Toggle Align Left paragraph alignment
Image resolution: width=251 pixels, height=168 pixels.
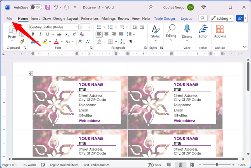(x=99, y=34)
